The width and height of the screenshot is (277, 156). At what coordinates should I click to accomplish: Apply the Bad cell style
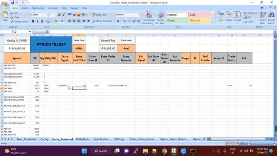200,15
